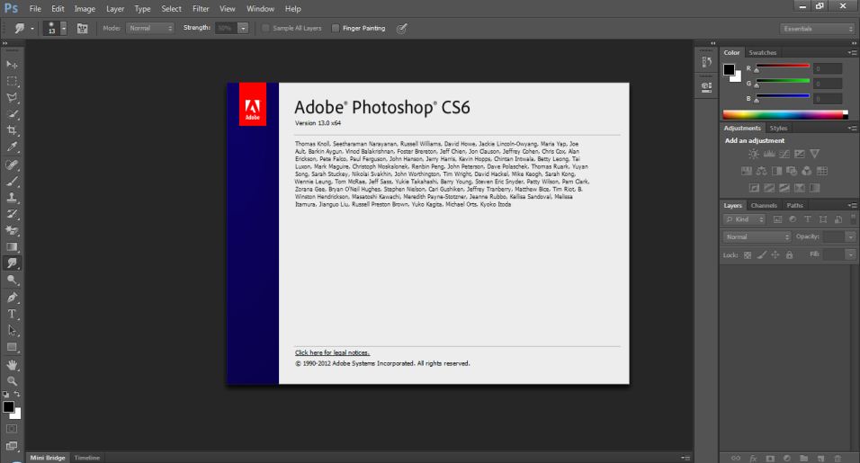Image resolution: width=860 pixels, height=463 pixels.
Task: Select the Smudge tool in the toolbox
Action: coord(12,263)
